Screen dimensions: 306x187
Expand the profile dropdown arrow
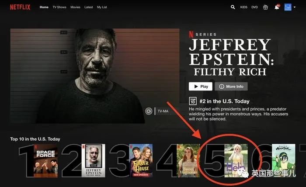click(295, 7)
